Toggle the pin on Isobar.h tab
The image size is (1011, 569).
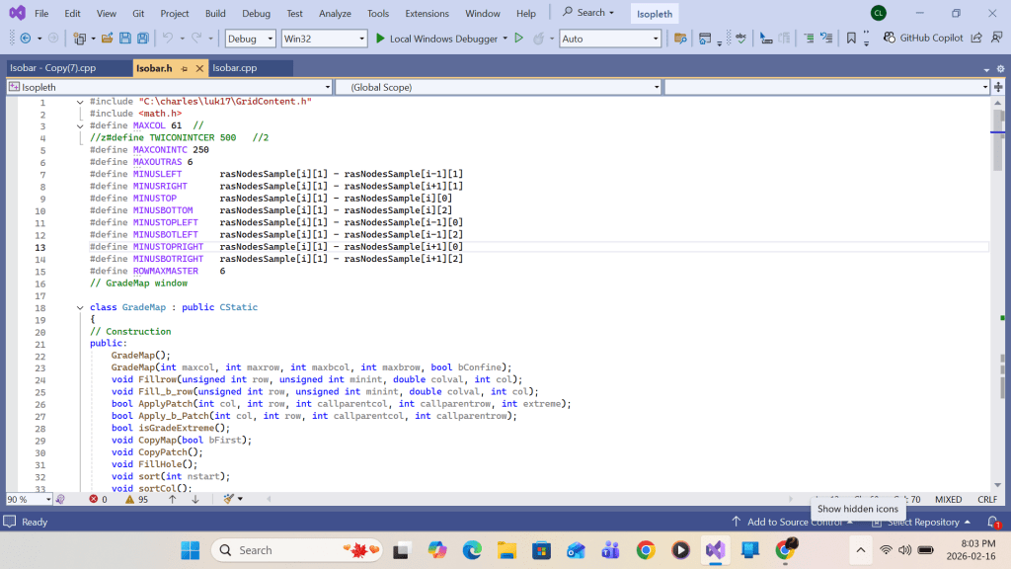(185, 68)
